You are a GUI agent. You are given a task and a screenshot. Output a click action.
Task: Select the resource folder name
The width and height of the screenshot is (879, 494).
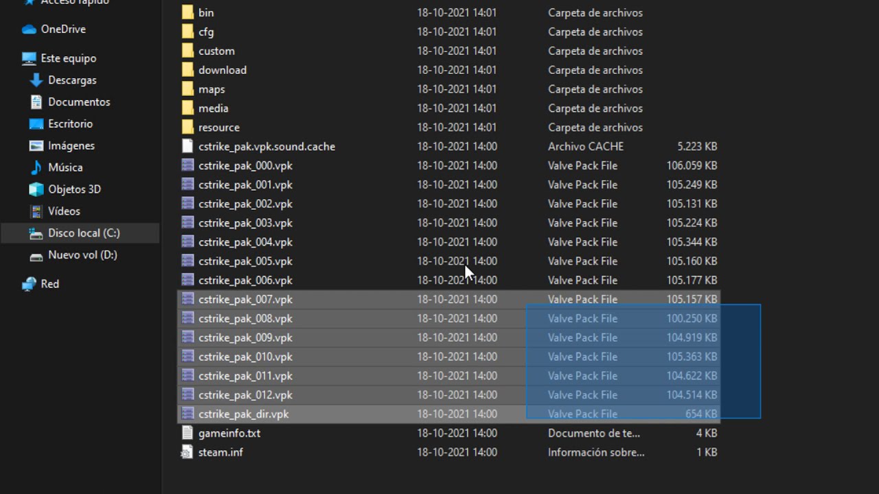tap(219, 128)
